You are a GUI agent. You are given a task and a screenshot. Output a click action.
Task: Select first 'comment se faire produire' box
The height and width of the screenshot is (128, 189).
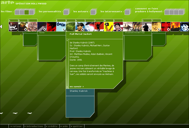coord(167,12)
